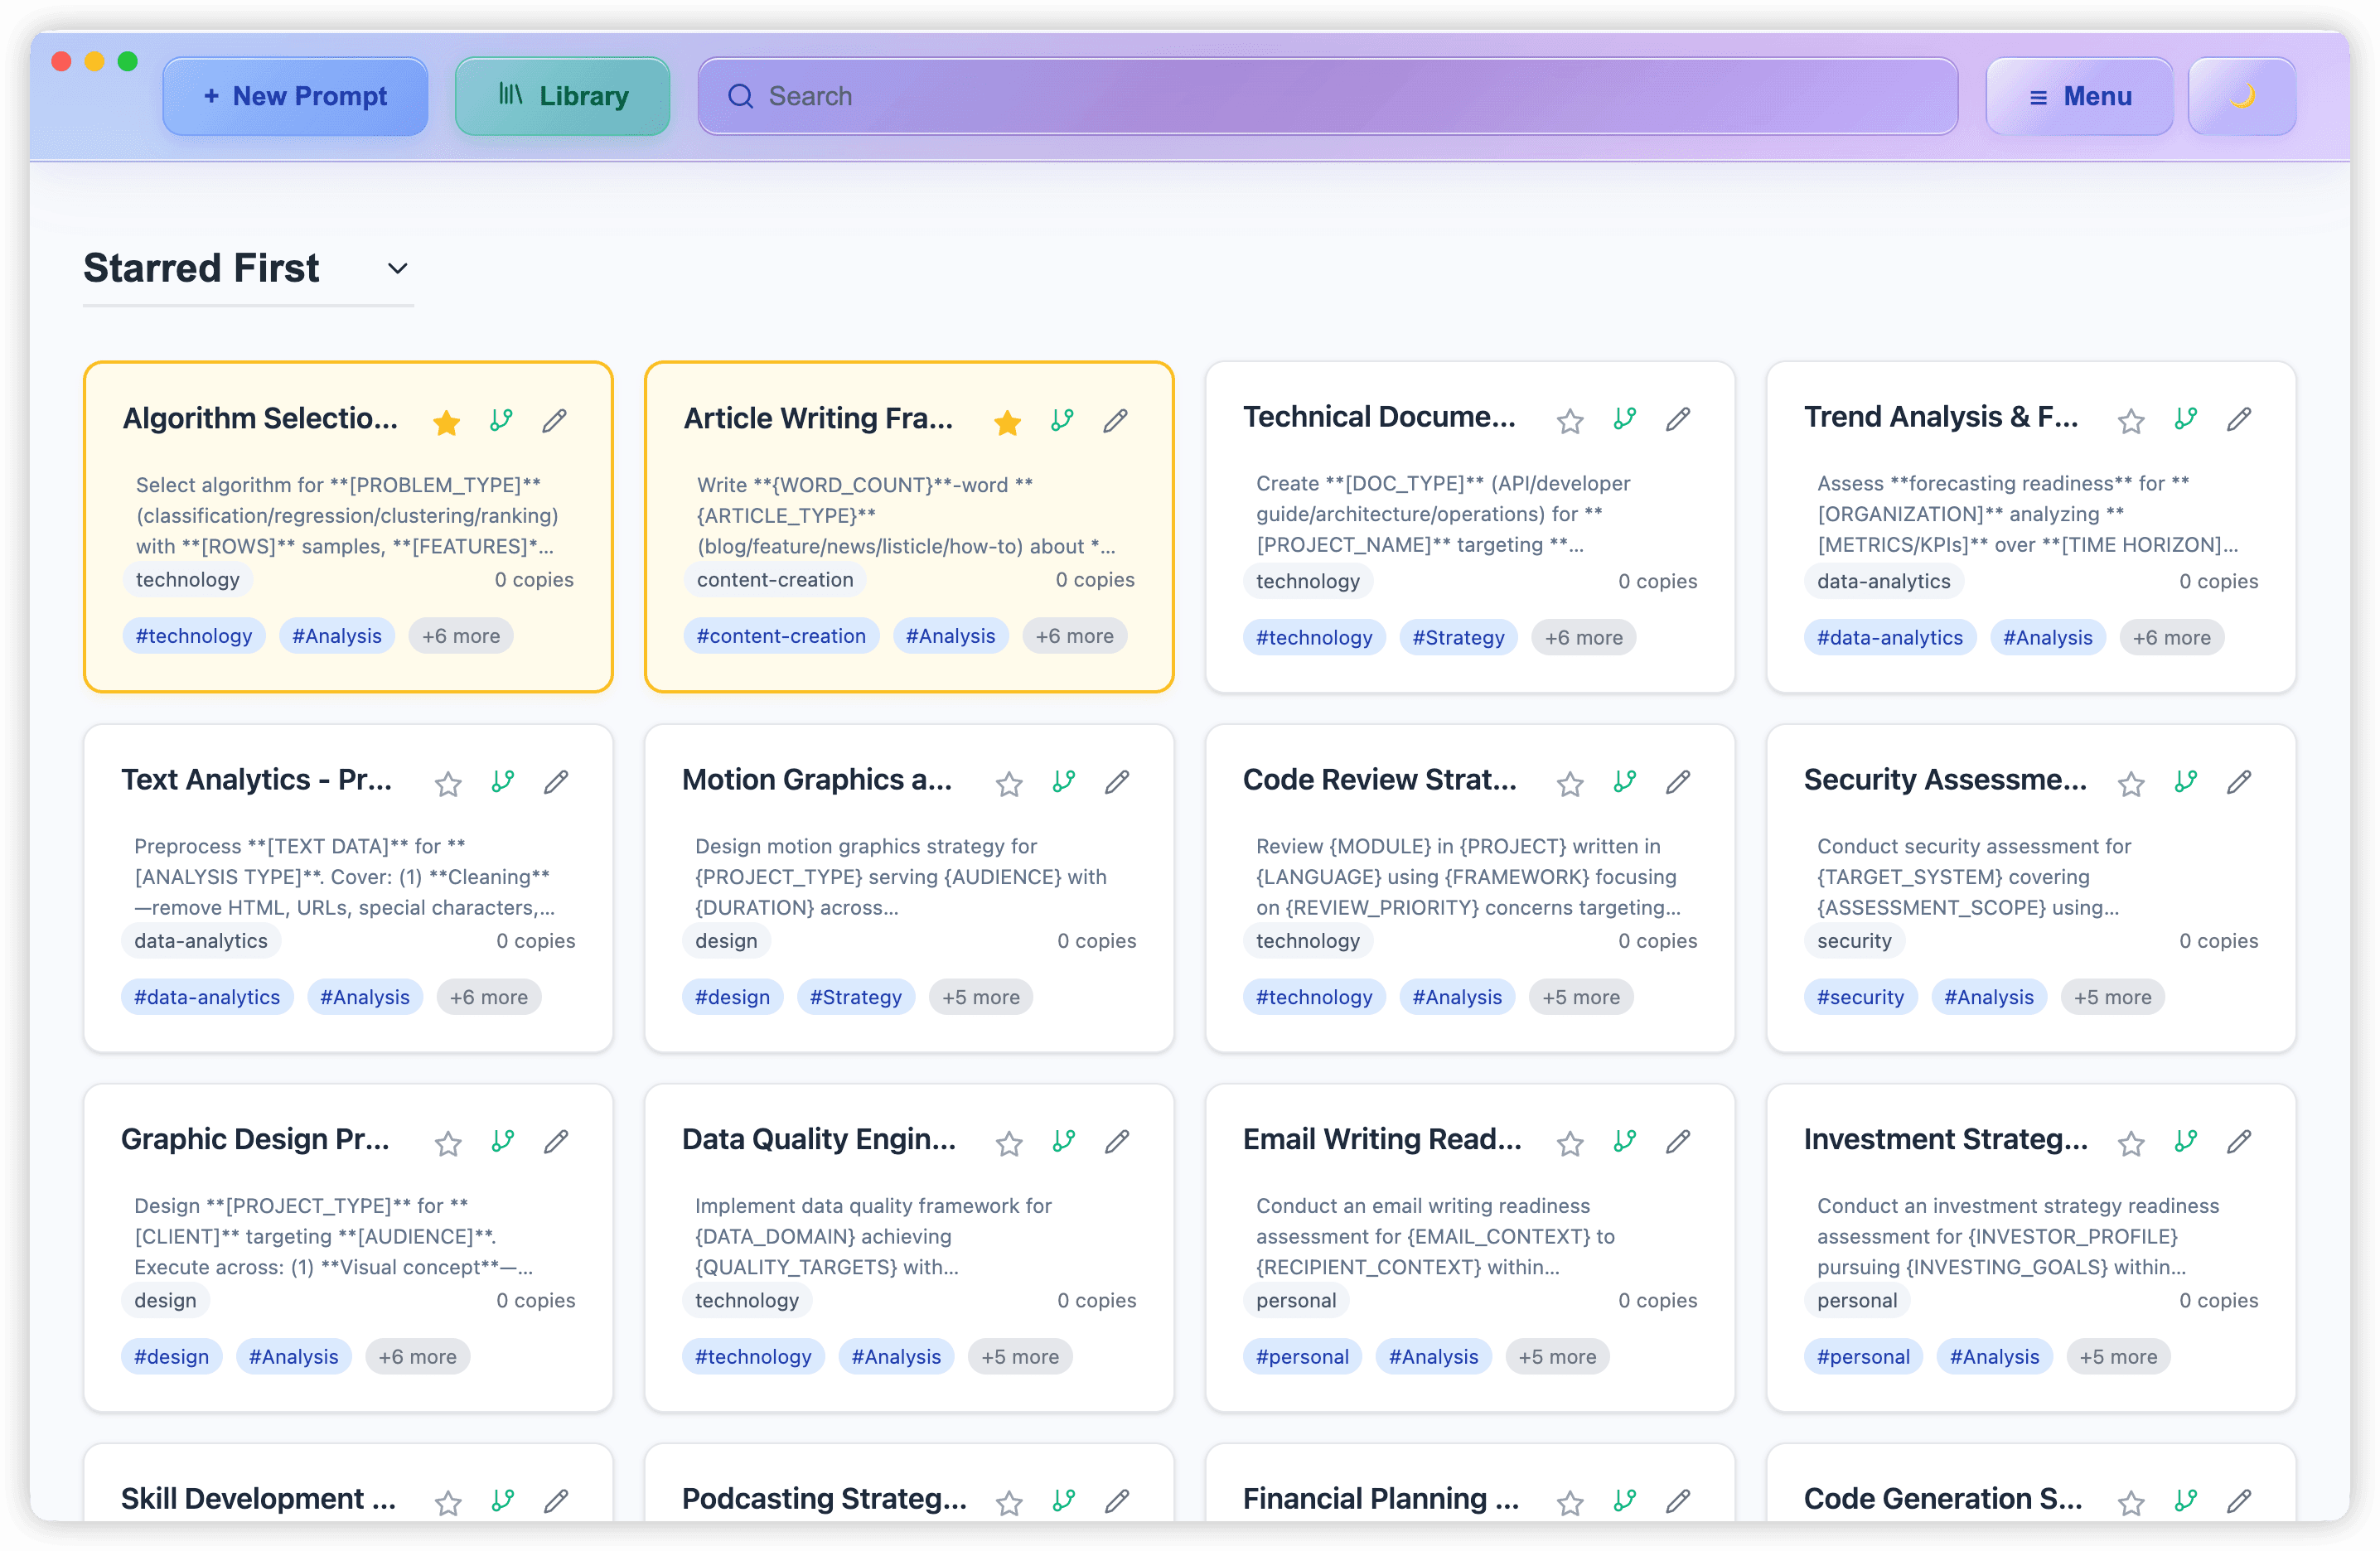The height and width of the screenshot is (1551, 2380).
Task: Edit the Article Writing Framework prompt
Action: [1115, 421]
